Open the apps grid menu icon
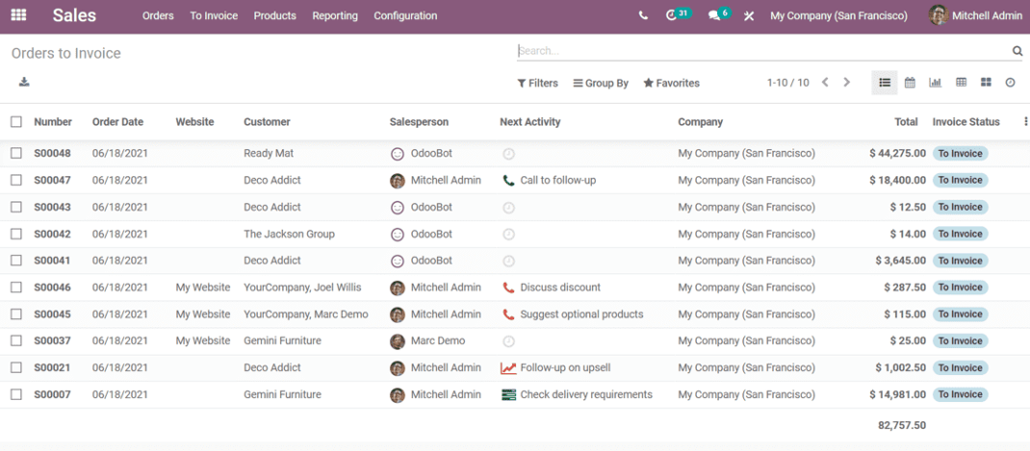1030x451 pixels. 18,15
